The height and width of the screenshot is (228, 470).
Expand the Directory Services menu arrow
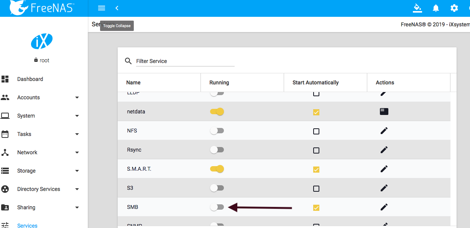tap(77, 189)
